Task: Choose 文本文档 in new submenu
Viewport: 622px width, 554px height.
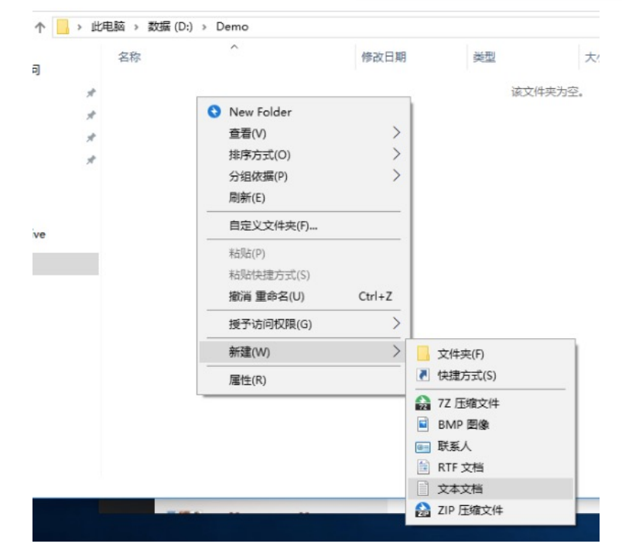Action: 490,489
